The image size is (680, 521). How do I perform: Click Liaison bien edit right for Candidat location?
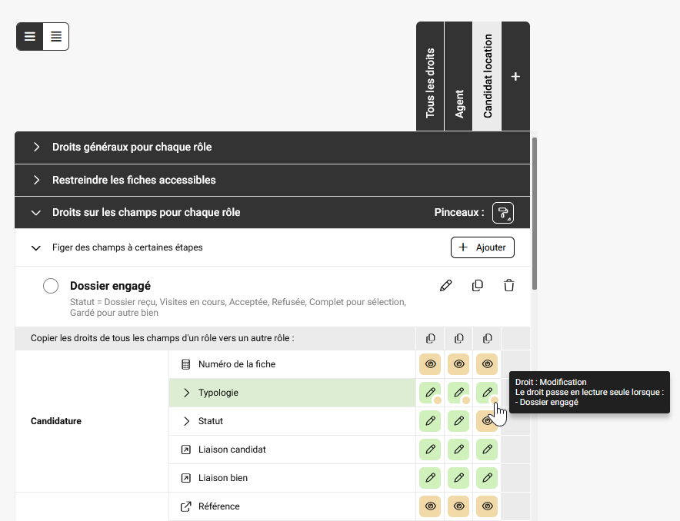click(x=488, y=478)
